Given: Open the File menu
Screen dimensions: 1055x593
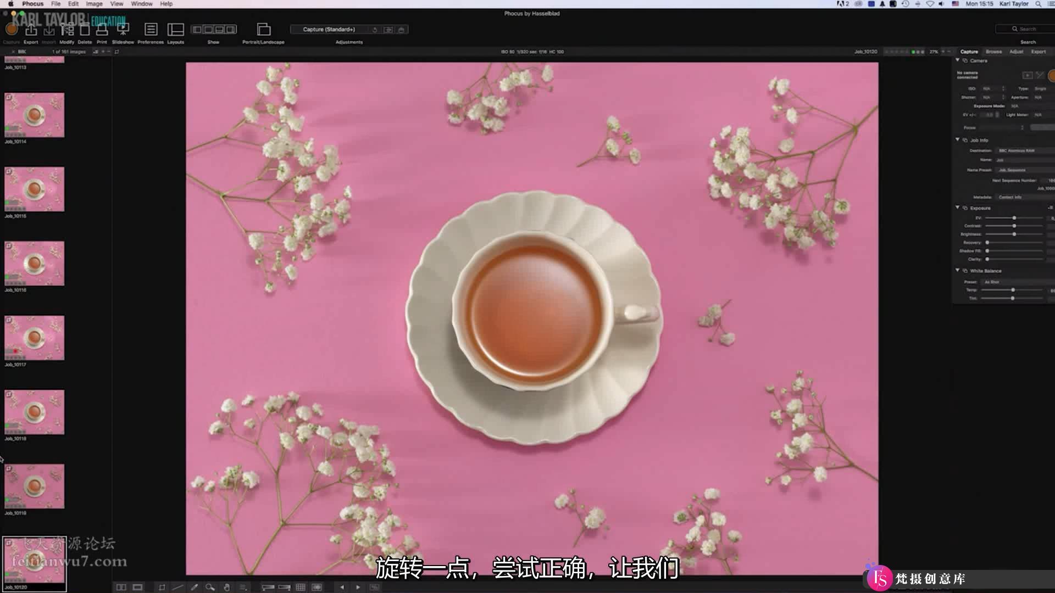Looking at the screenshot, I should (56, 4).
